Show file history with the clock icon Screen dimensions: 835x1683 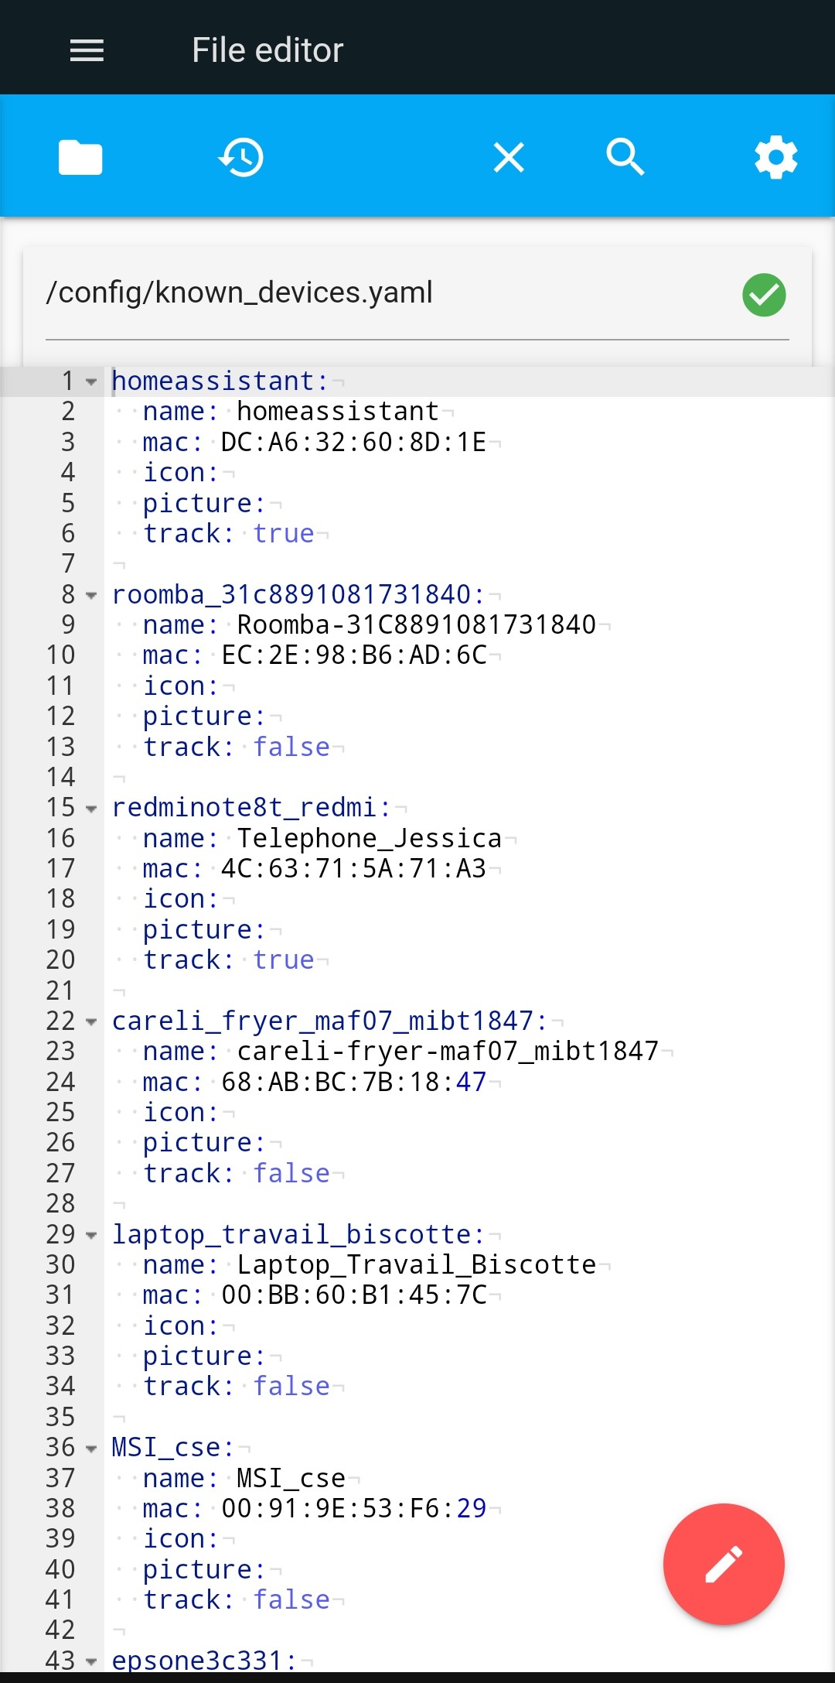pos(241,158)
